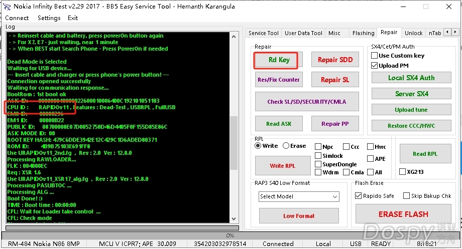Check the Hwc checkbox

pyautogui.click(x=376, y=147)
